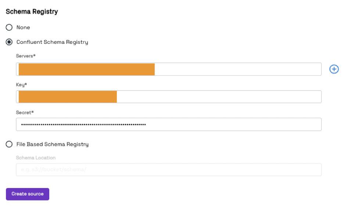Click the "Confluent Schema Registry" label text
Viewport: 344px width, 209px height.
click(x=52, y=42)
